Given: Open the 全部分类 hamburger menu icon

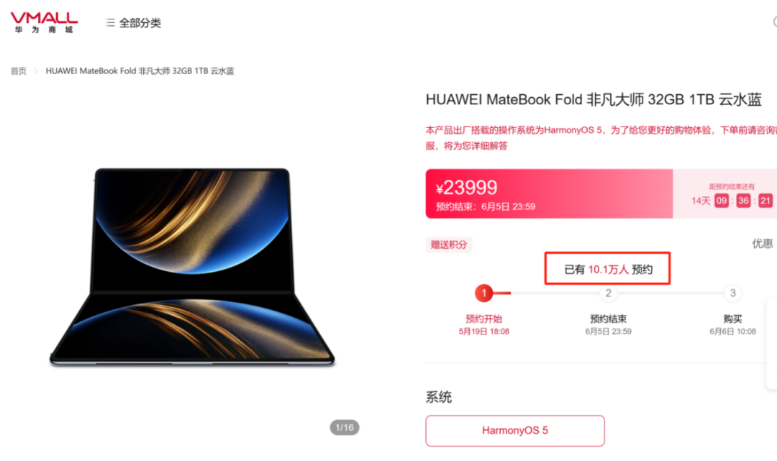Looking at the screenshot, I should 110,23.
